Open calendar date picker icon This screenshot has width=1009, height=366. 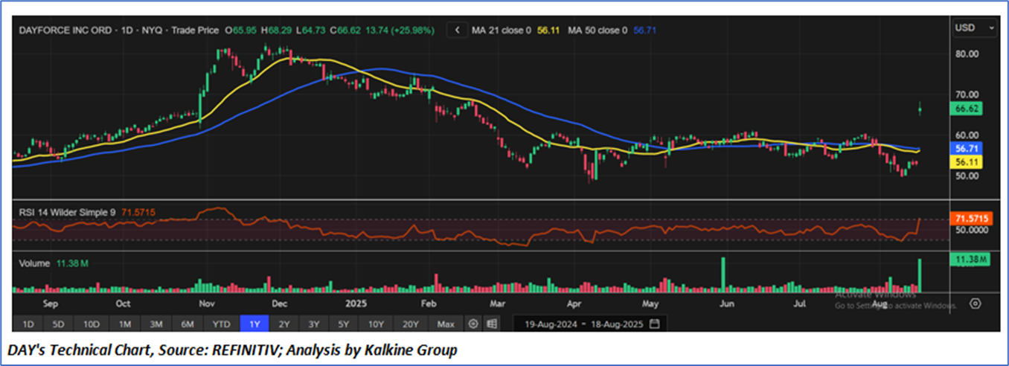tap(654, 324)
